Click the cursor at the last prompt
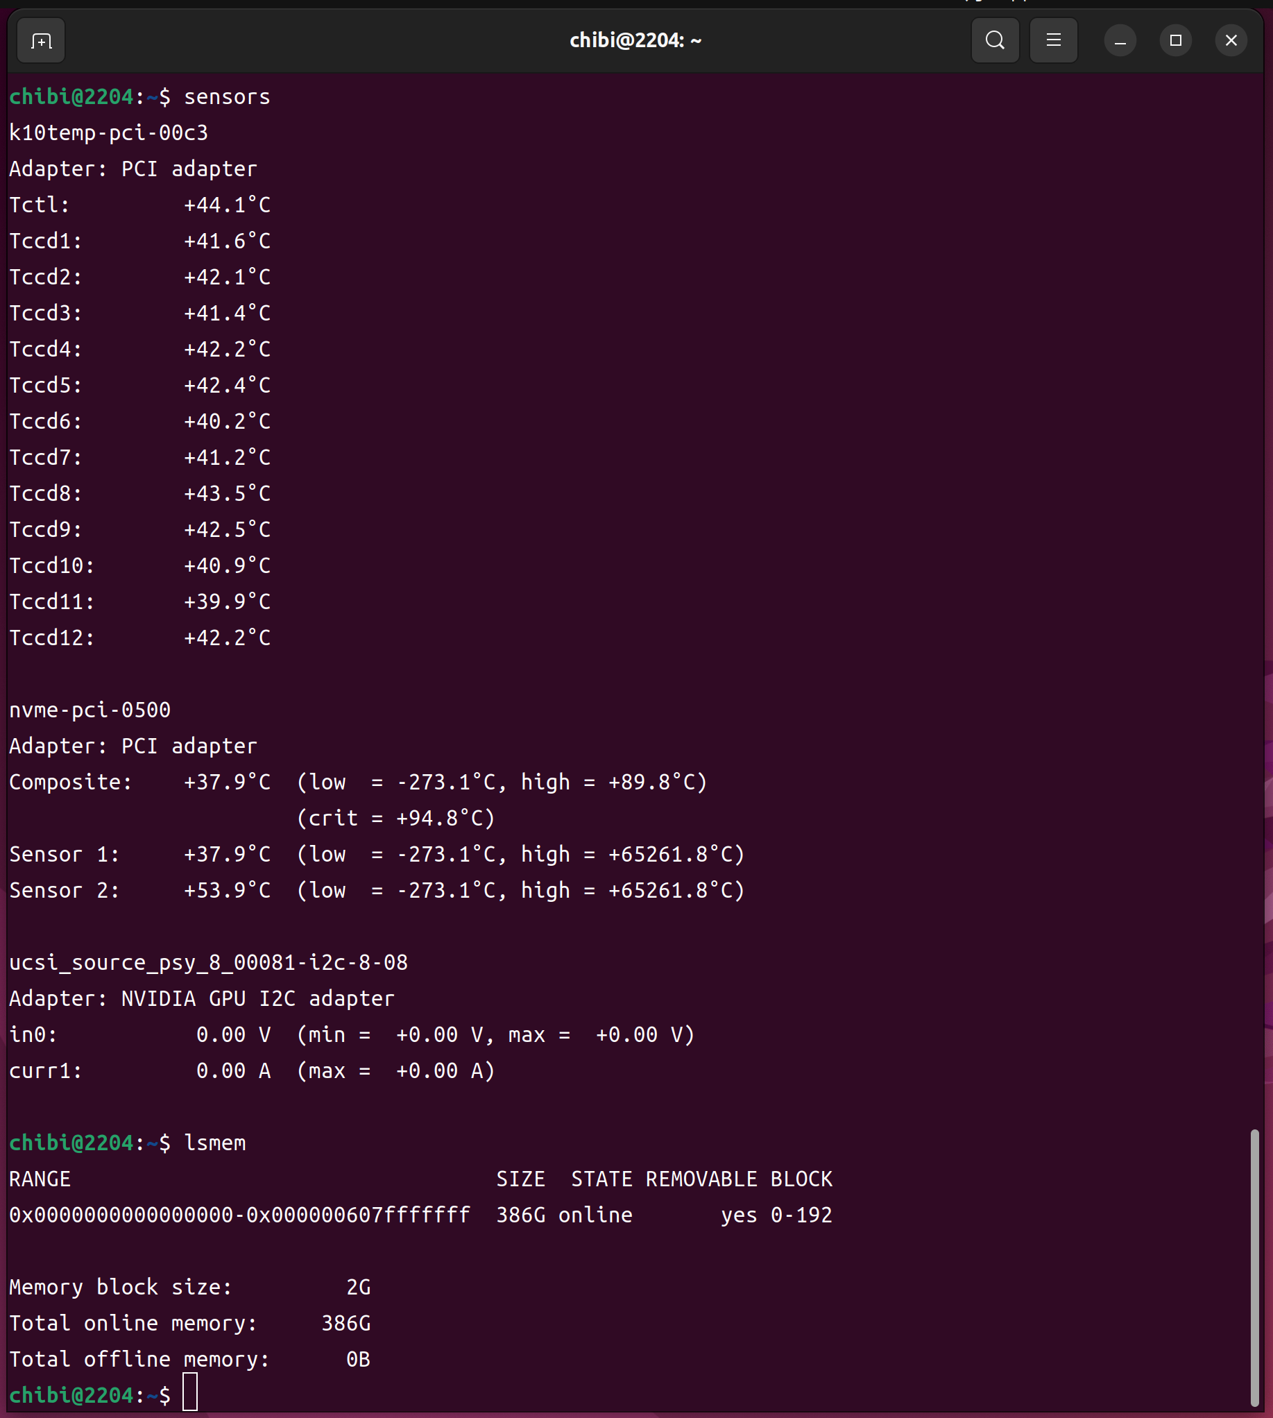Image resolution: width=1273 pixels, height=1418 pixels. [190, 1395]
